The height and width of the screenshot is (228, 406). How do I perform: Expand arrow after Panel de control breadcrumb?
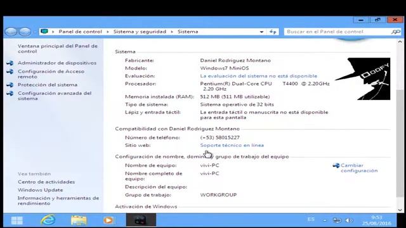pos(108,32)
